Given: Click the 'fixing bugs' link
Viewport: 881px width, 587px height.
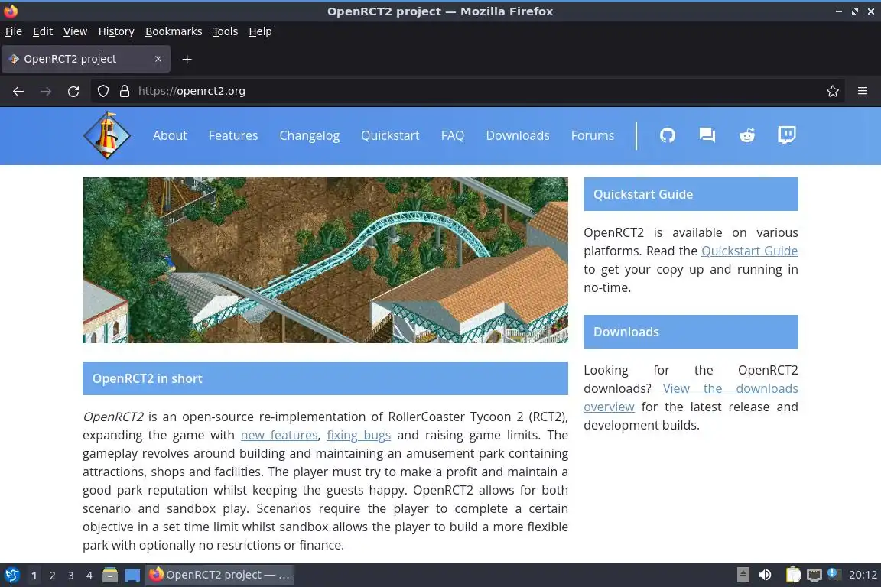Looking at the screenshot, I should click(x=359, y=435).
